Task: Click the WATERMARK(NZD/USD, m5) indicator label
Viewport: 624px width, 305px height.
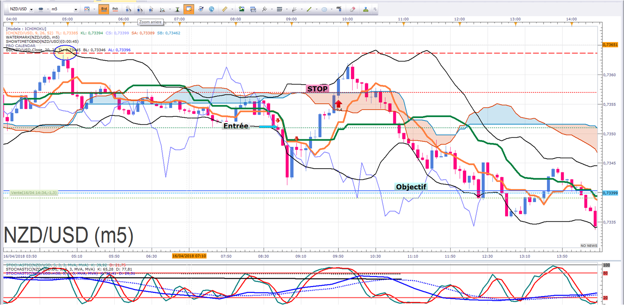Action: point(33,37)
